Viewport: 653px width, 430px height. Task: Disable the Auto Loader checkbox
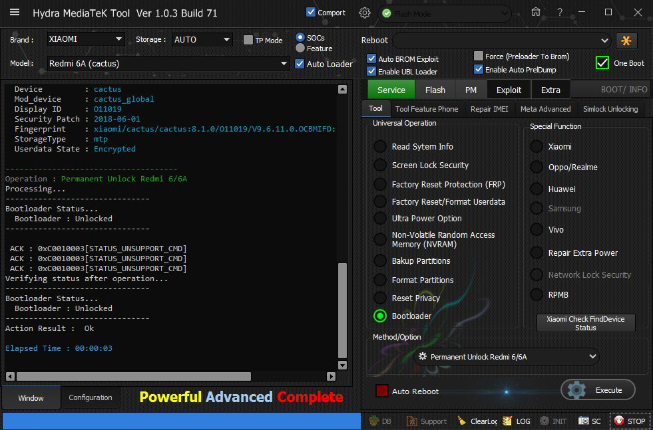click(300, 64)
